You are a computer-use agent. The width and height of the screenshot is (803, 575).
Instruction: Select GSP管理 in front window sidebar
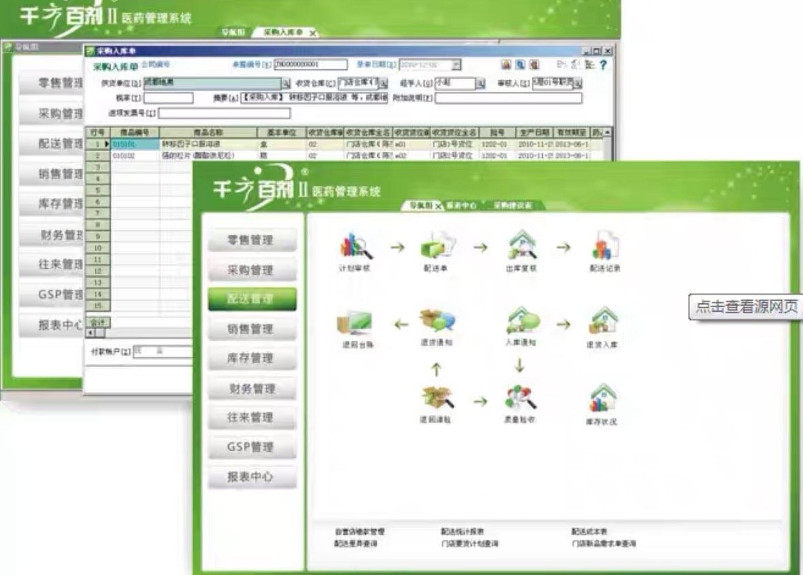pos(252,447)
